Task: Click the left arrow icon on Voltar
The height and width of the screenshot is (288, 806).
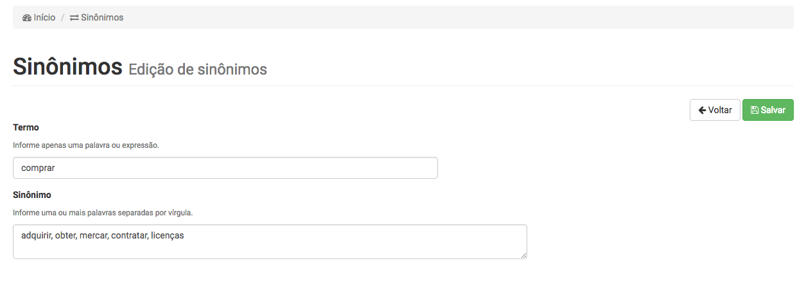Action: [x=702, y=111]
